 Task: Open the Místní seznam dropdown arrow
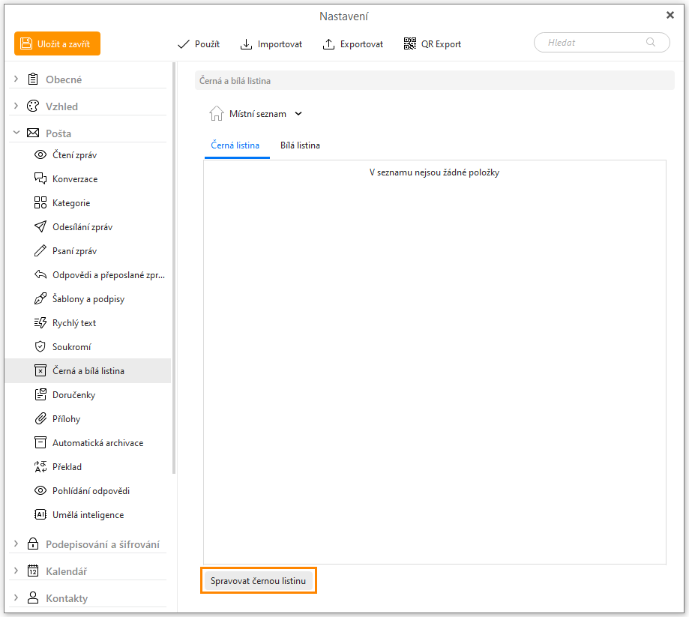[x=298, y=114]
